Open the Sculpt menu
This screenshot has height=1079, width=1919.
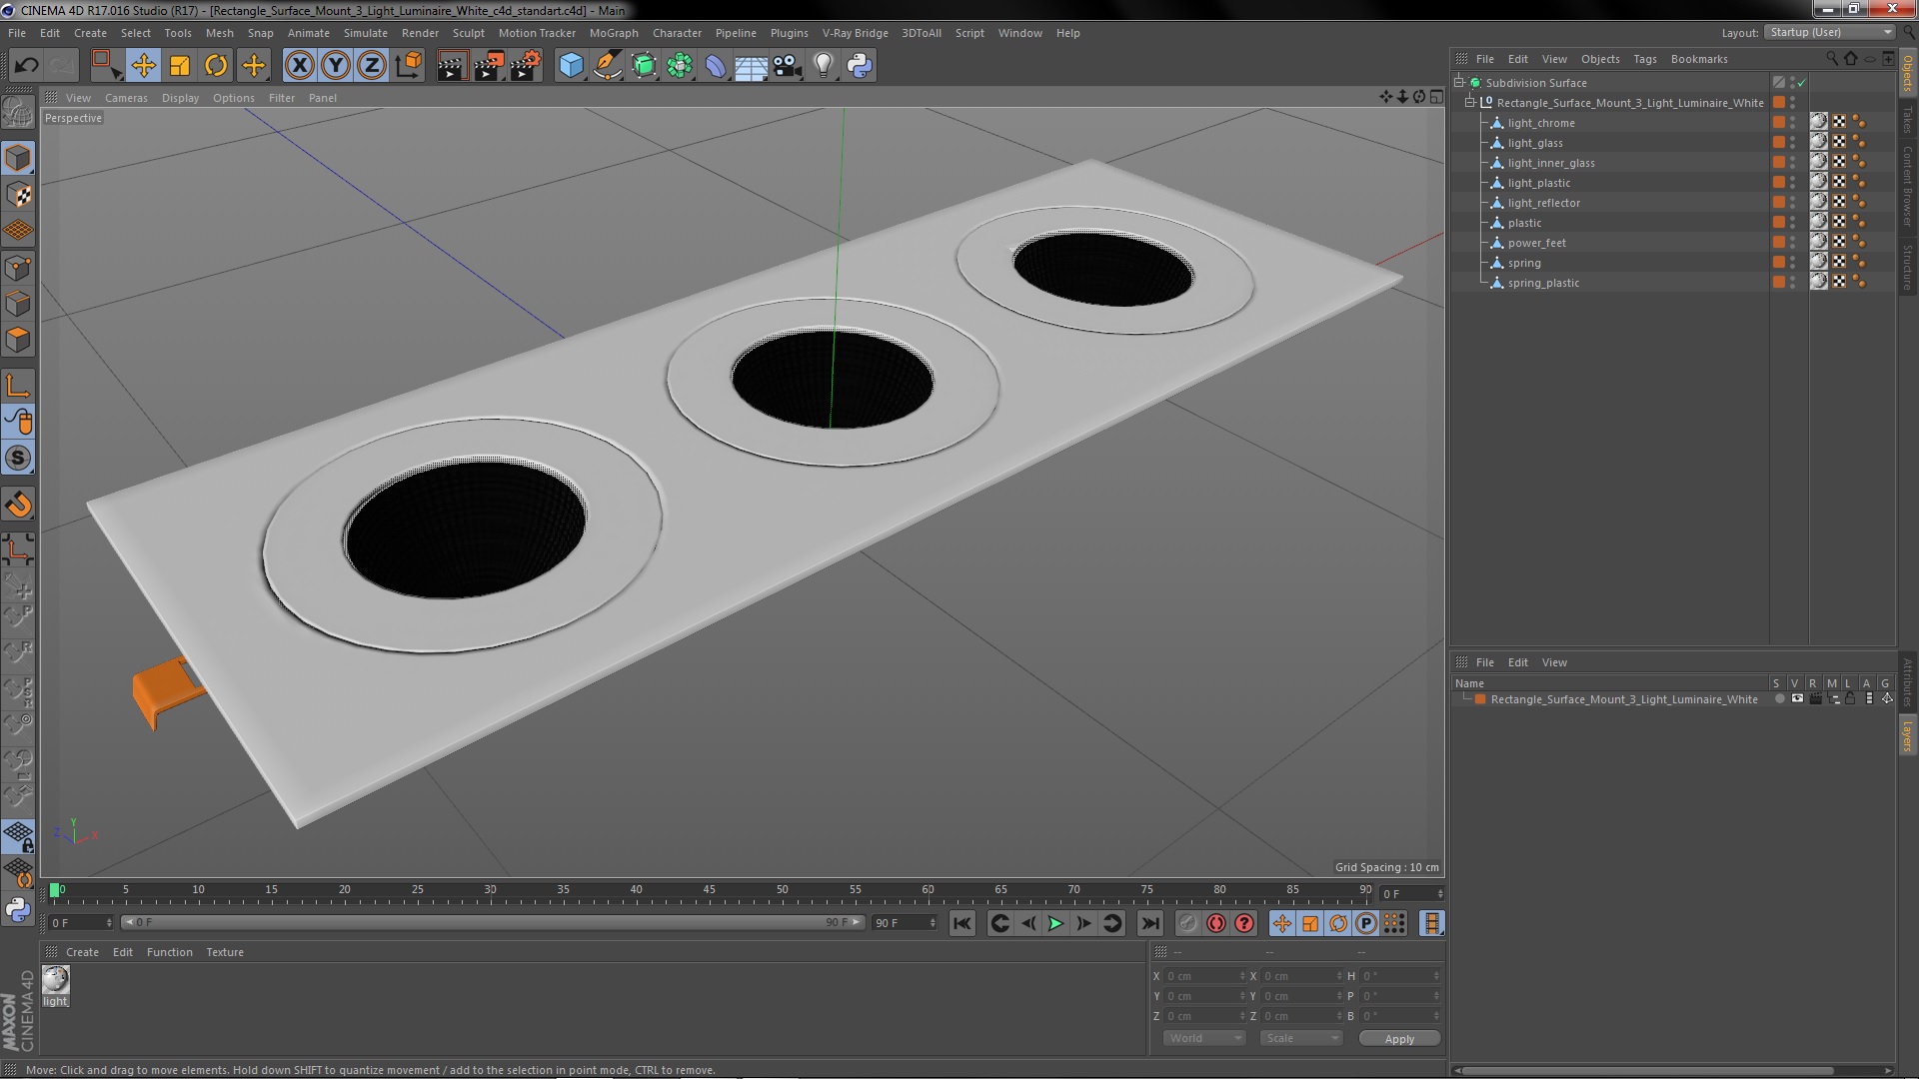pos(468,33)
